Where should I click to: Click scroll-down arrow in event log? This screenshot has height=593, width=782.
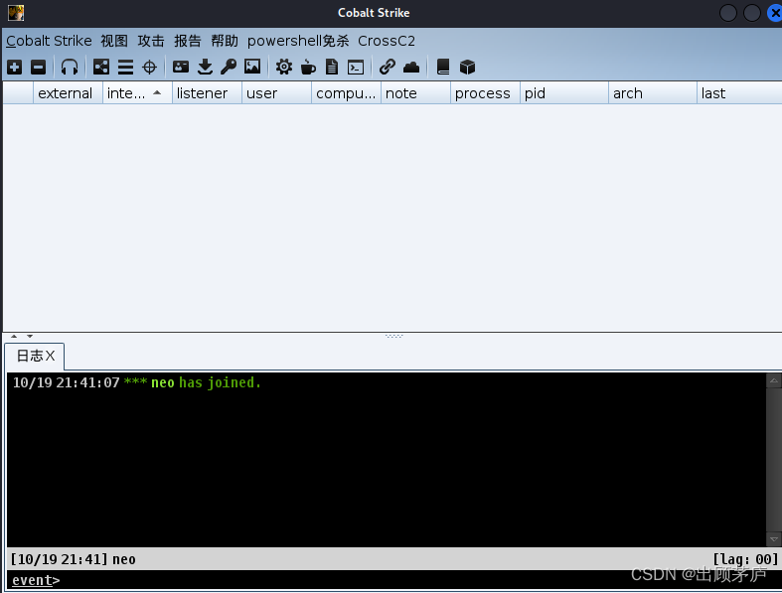pyautogui.click(x=773, y=539)
